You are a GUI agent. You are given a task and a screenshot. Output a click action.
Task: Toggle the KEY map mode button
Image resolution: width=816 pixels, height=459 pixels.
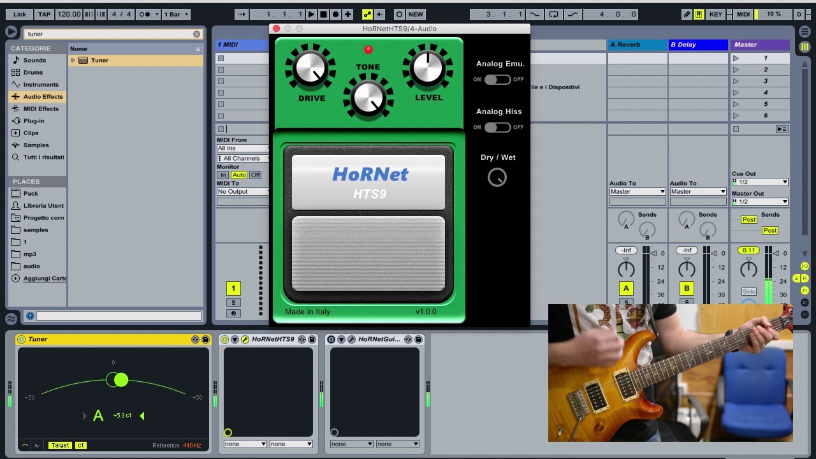[716, 14]
